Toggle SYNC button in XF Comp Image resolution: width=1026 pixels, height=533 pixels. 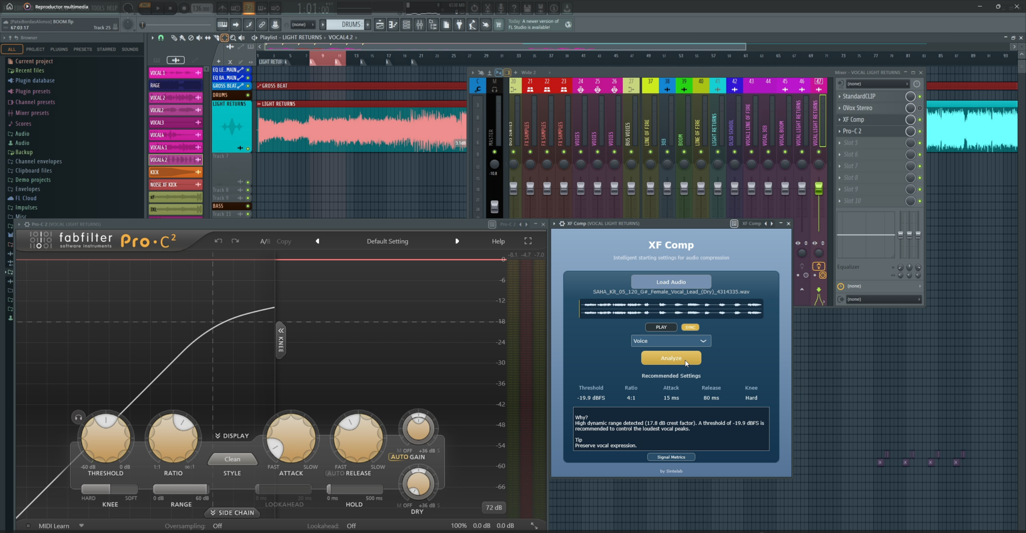690,327
